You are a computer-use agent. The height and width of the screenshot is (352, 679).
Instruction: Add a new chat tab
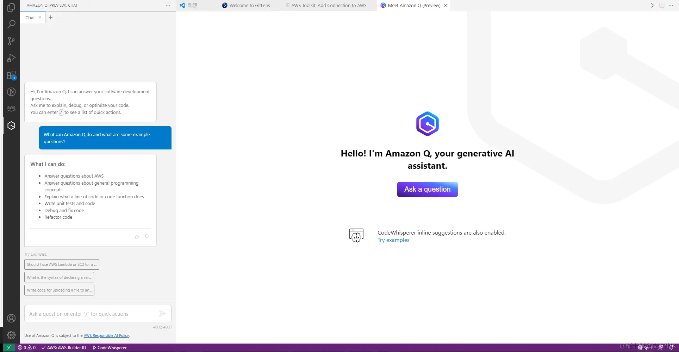51,18
